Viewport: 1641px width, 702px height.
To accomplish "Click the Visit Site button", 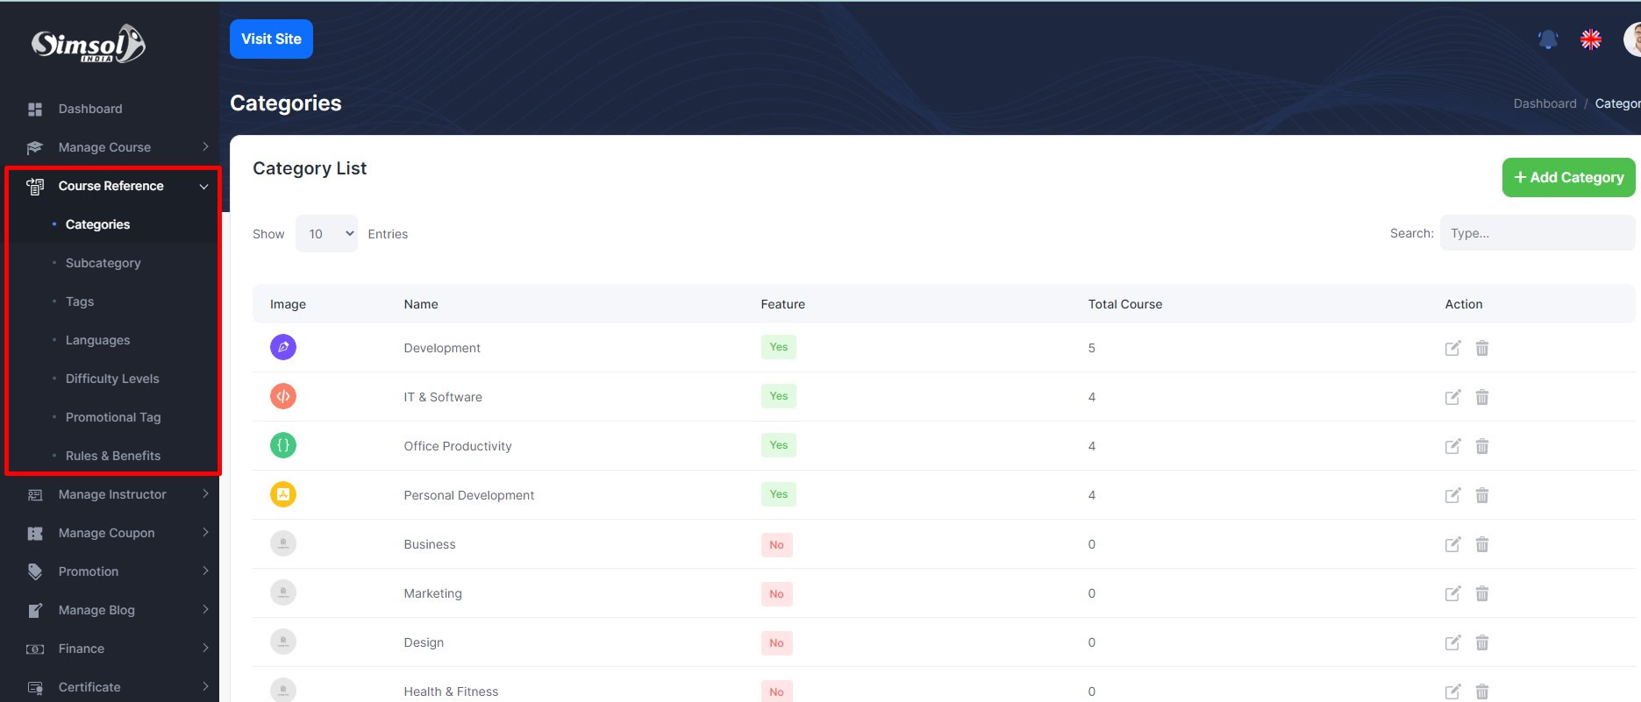I will (x=271, y=39).
